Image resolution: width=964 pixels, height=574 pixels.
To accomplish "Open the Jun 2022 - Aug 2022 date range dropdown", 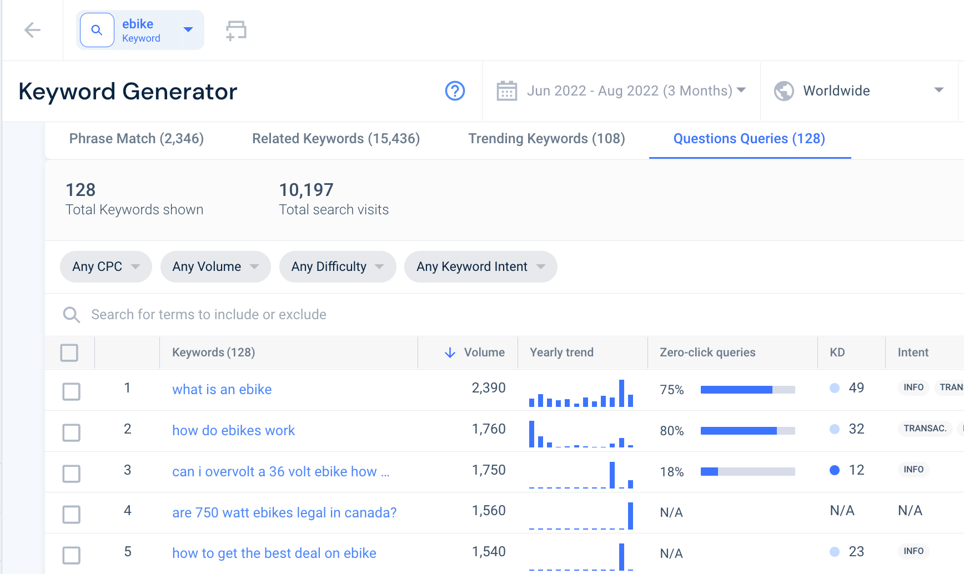I will (635, 90).
